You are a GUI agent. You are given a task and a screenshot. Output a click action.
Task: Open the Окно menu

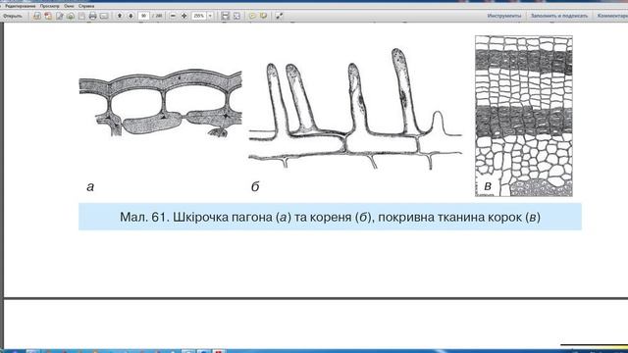coord(69,6)
